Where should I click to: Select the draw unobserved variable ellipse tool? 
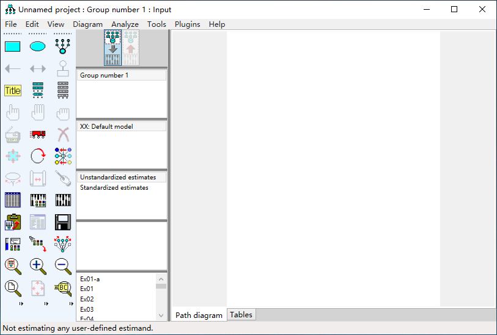(x=38, y=46)
